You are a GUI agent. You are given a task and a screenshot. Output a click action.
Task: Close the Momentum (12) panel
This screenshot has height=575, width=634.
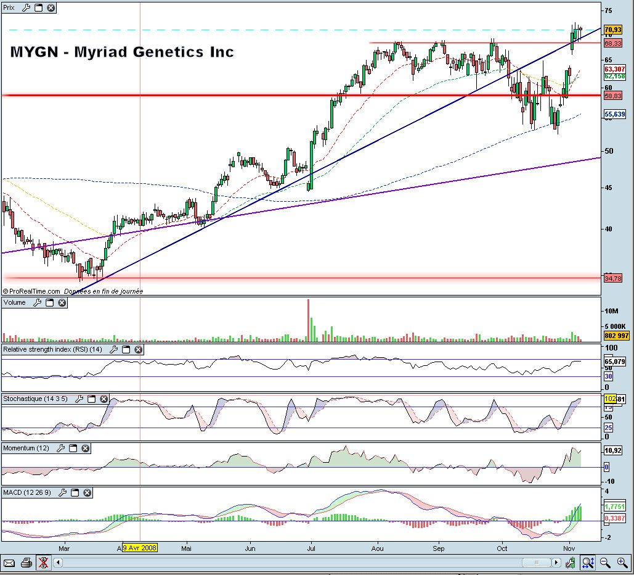tap(85, 449)
